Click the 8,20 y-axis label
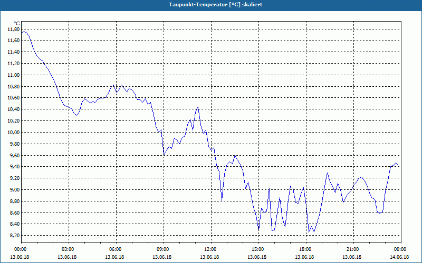This screenshot has width=422, height=263. 14,236
